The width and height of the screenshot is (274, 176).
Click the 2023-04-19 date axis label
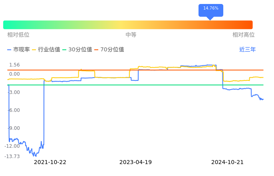(135, 162)
